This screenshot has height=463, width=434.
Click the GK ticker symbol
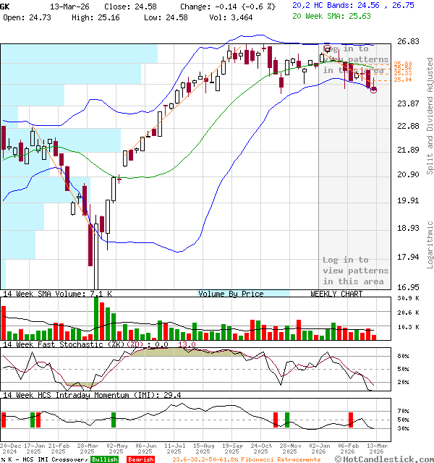point(5,5)
